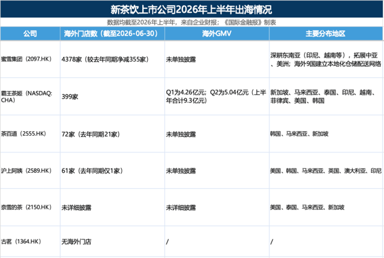Click the 美国、韩国、马来西亚、英国、澳大利亚 region cell

coord(326,171)
